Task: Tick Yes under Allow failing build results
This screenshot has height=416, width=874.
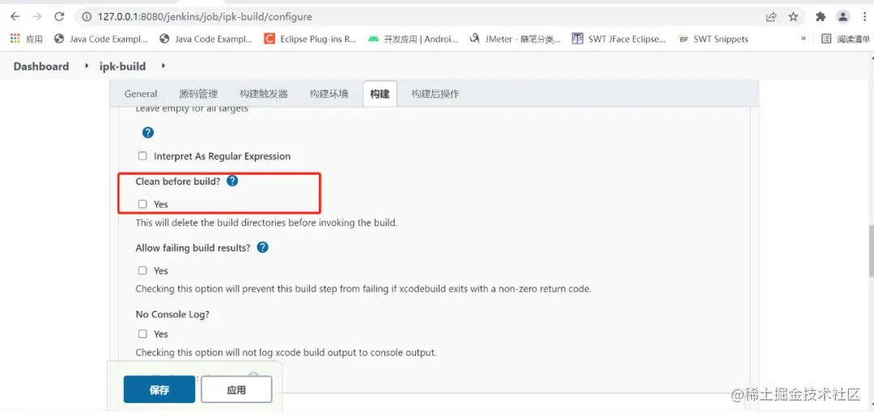Action: click(142, 270)
